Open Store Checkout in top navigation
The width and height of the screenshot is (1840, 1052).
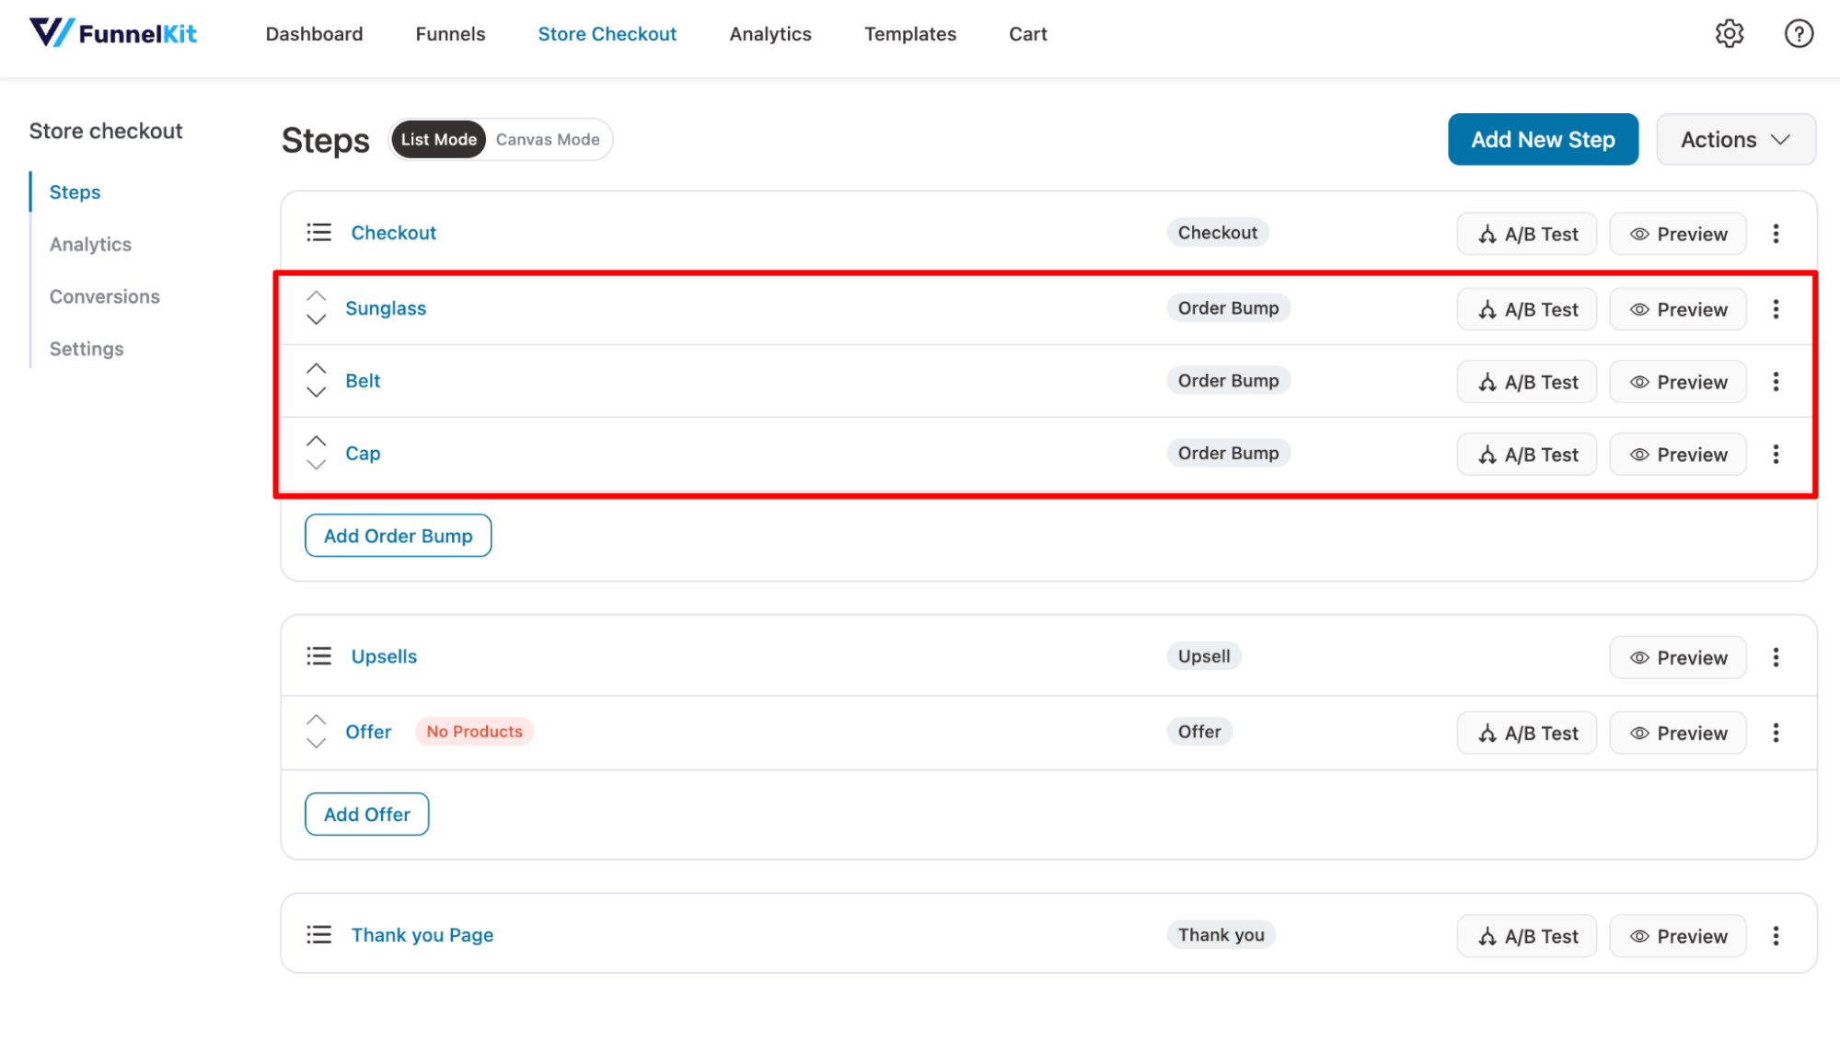608,34
